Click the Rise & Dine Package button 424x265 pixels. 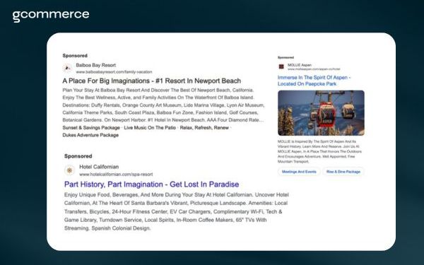coord(343,172)
